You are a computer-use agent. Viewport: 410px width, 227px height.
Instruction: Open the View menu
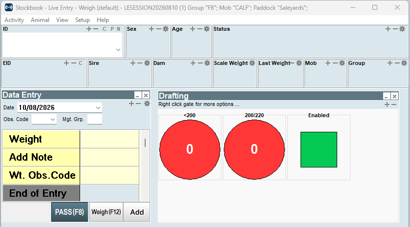pos(62,20)
